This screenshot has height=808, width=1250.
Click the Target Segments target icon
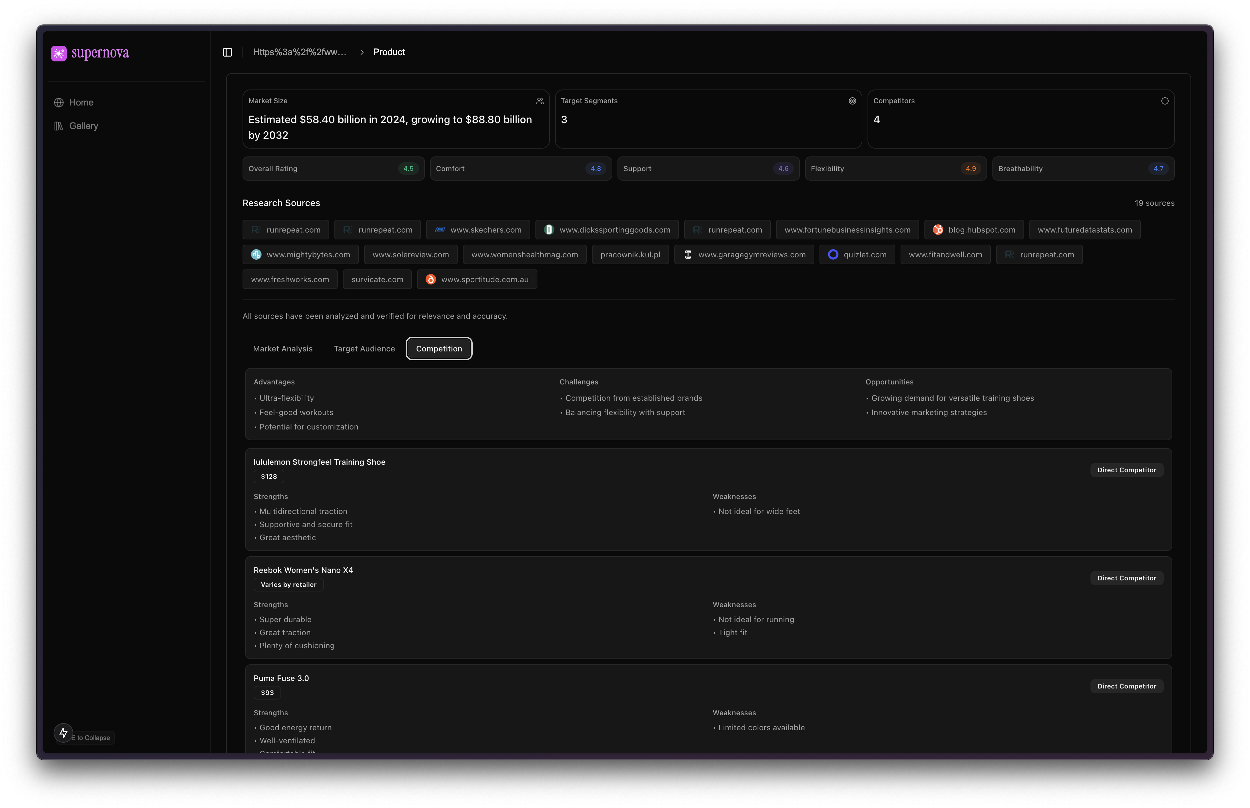852,101
